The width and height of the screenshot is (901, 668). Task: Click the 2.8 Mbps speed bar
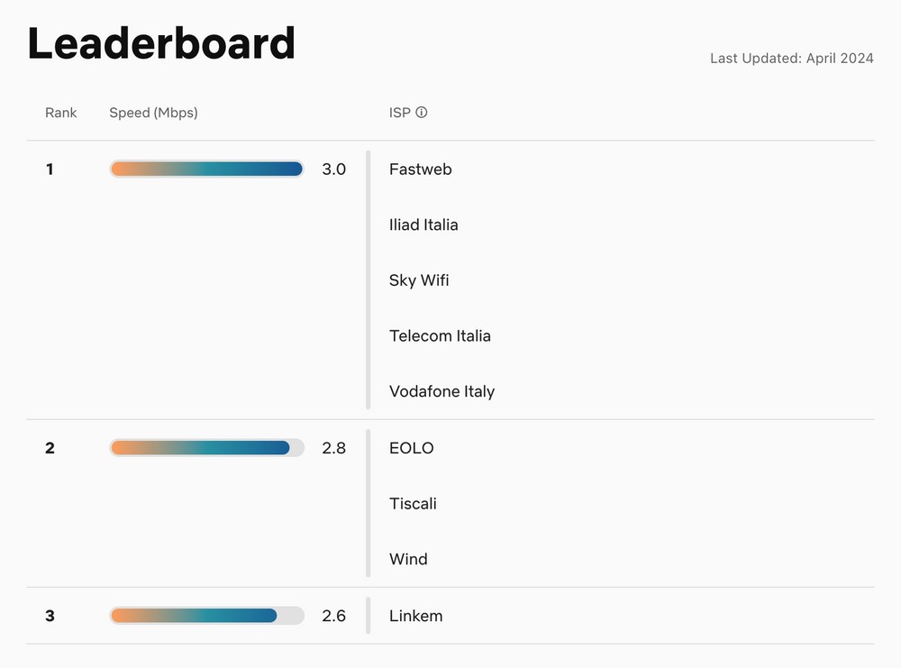click(x=206, y=448)
